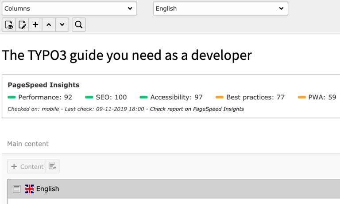Open the Edit page properties icon
The height and width of the screenshot is (204, 340).
(22, 25)
